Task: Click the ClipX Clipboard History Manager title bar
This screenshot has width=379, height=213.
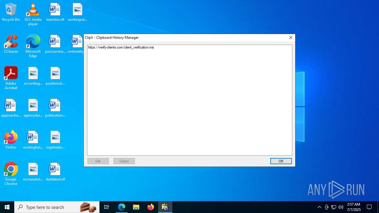Action: tap(185, 38)
